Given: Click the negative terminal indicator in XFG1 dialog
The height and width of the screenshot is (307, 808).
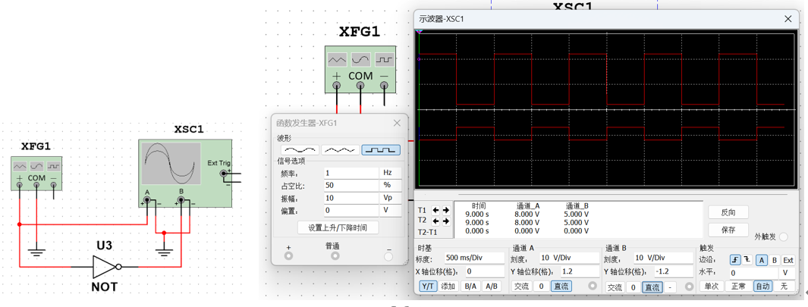Looking at the screenshot, I should coord(388,256).
